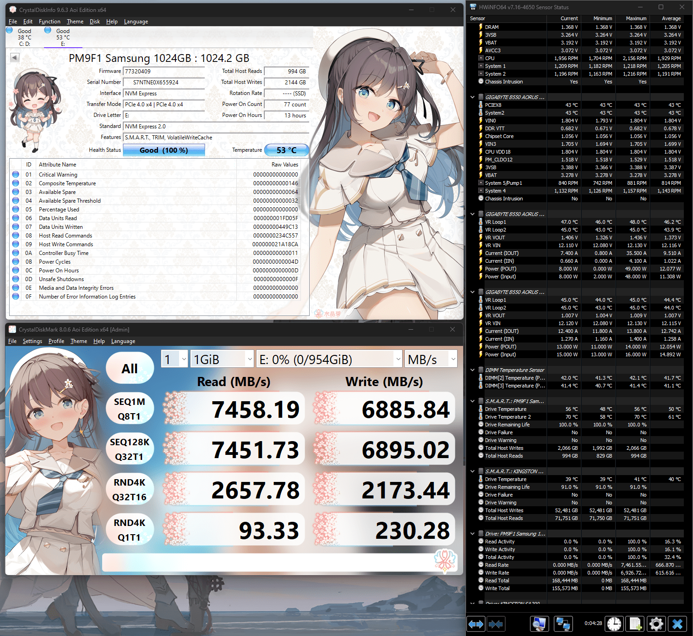Viewport: 693px width, 636px height.
Task: Open the Language menu in CrystalDiskMark
Action: point(123,341)
